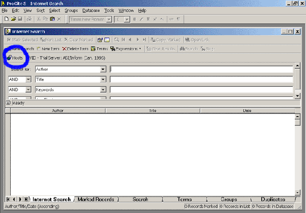The height and width of the screenshot is (213, 306).
Task: Open the font name dropdown
Action: [x=109, y=19]
